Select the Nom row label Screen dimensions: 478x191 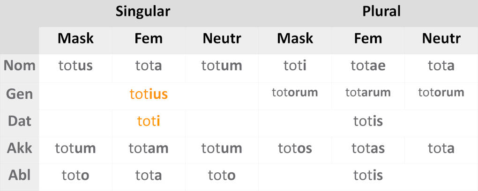(x=19, y=66)
